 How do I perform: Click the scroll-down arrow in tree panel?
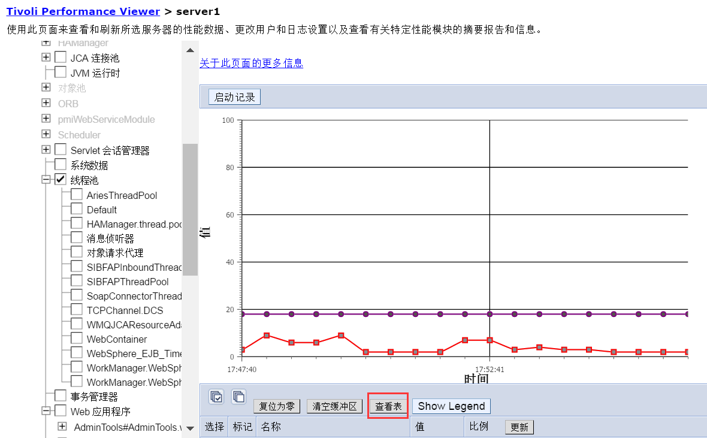click(x=190, y=428)
